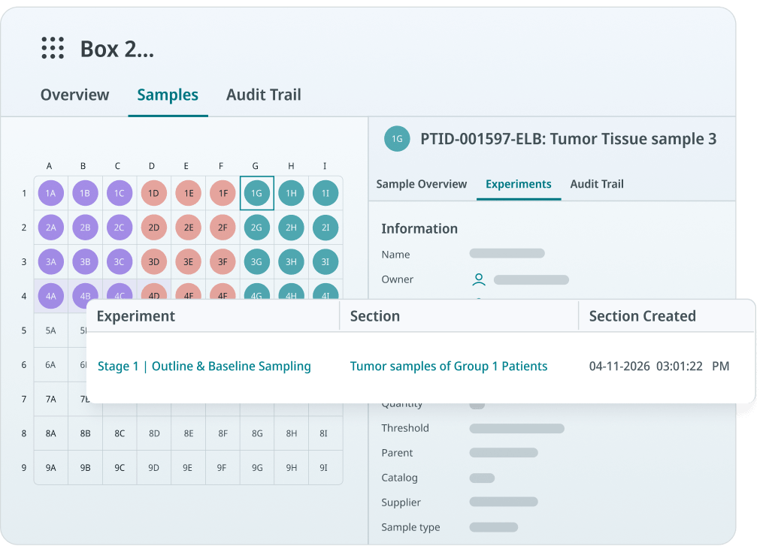Select sample well 3A

pos(51,261)
